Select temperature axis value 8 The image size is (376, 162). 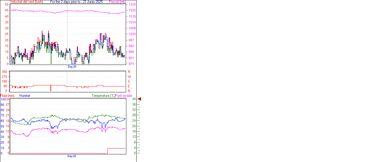point(135,142)
